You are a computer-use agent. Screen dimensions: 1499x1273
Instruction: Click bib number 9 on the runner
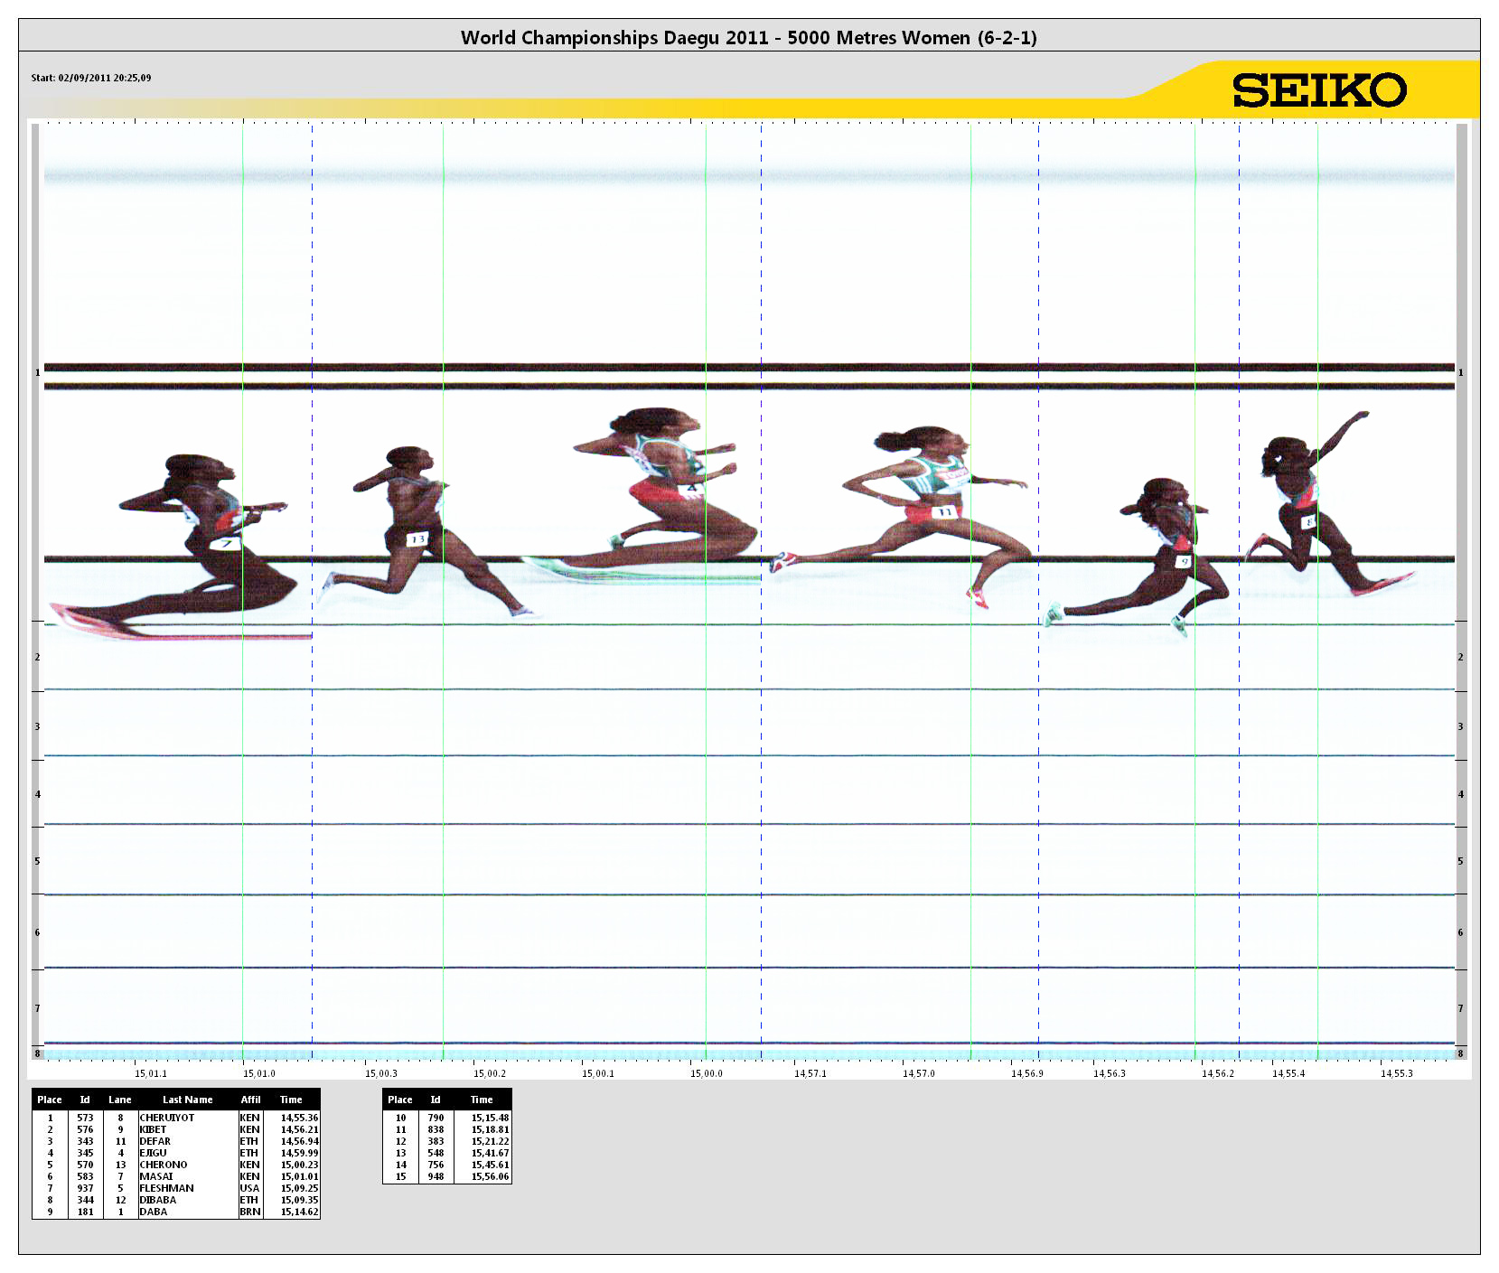[1184, 561]
